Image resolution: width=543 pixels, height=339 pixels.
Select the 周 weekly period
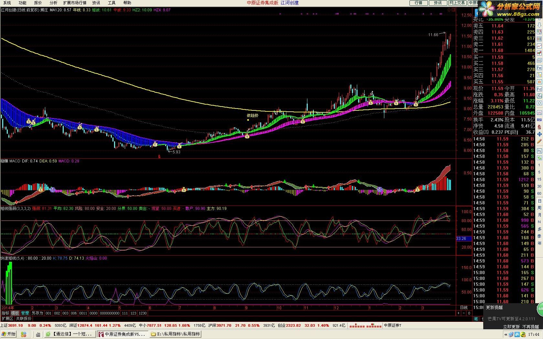[539, 208]
